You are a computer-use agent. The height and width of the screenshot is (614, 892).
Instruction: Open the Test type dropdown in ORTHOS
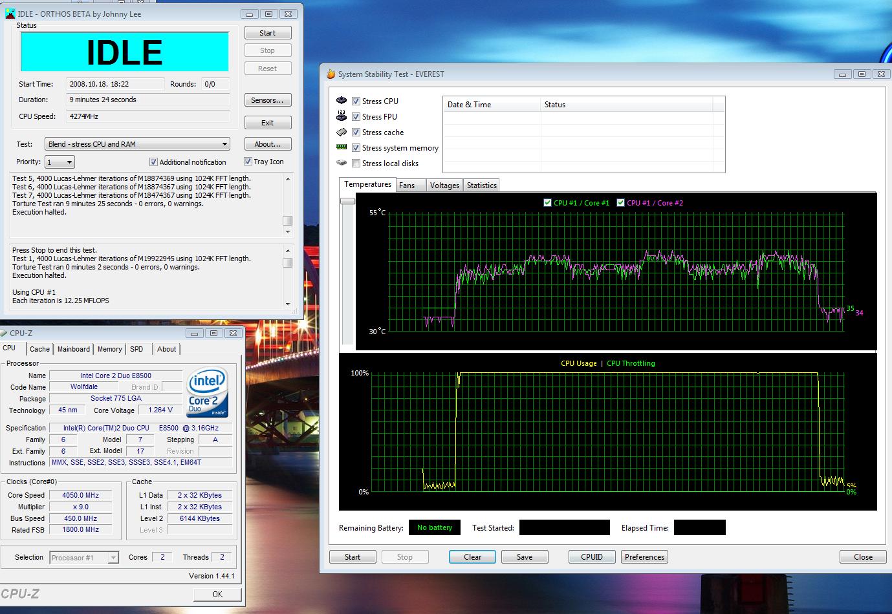click(x=137, y=144)
